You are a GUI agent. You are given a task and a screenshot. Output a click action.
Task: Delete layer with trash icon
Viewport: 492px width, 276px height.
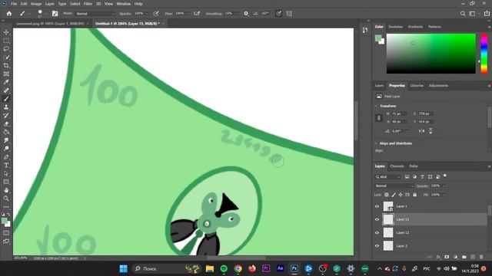[481, 257]
